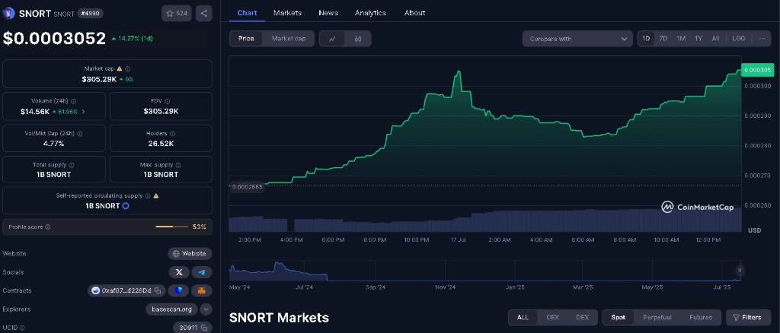Viewport: 780px width, 333px height.
Task: Open the chart more options ellipsis
Action: pyautogui.click(x=762, y=39)
